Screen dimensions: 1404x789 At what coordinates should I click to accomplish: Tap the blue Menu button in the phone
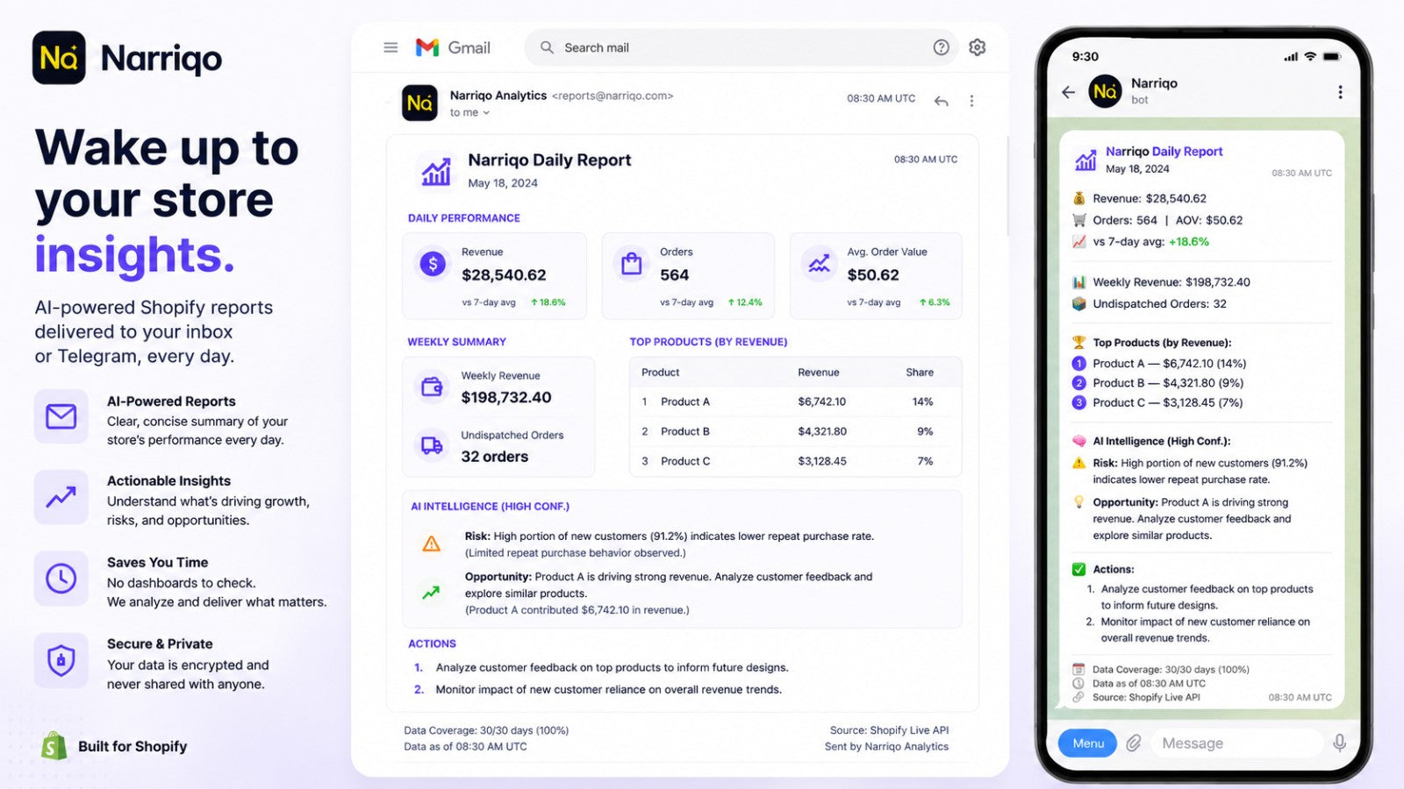(x=1088, y=743)
